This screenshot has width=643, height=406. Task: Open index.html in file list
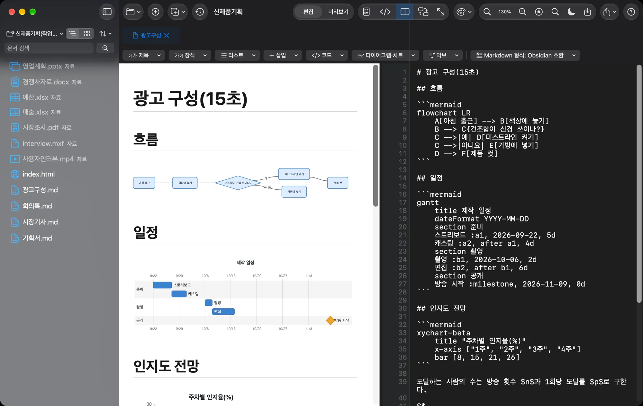click(39, 174)
